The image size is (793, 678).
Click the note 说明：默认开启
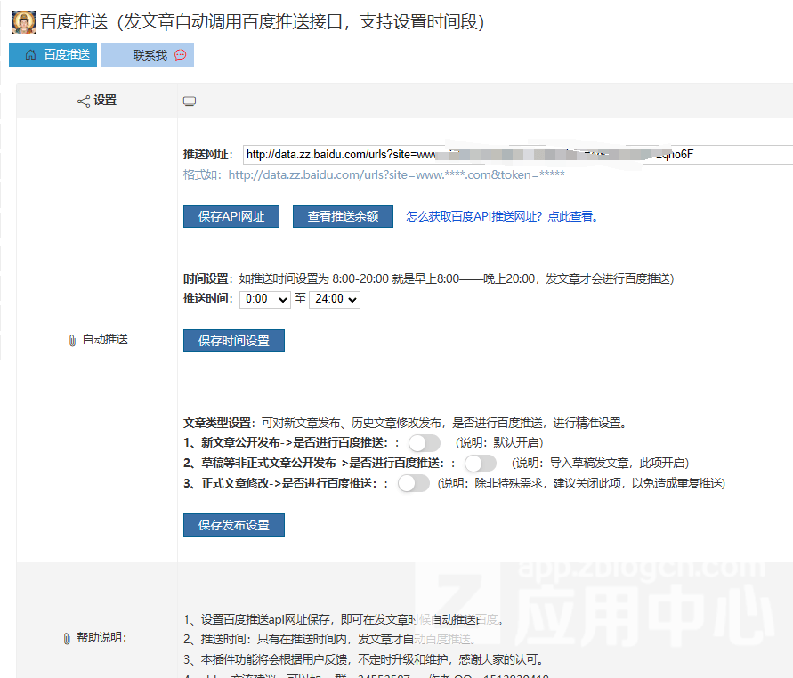tap(499, 443)
